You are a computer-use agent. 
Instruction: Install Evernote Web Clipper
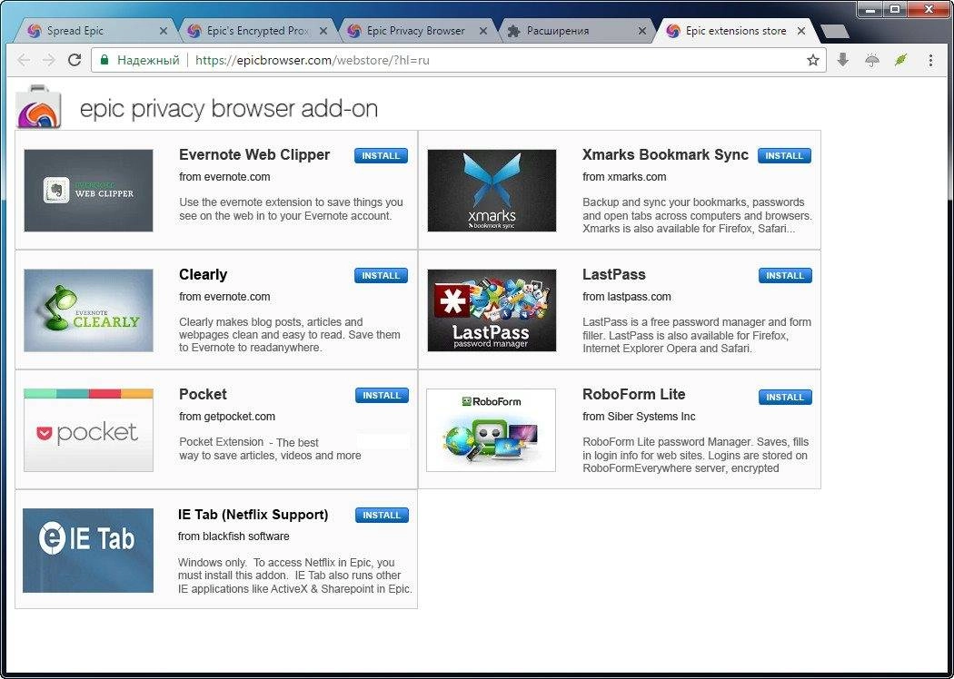tap(381, 155)
